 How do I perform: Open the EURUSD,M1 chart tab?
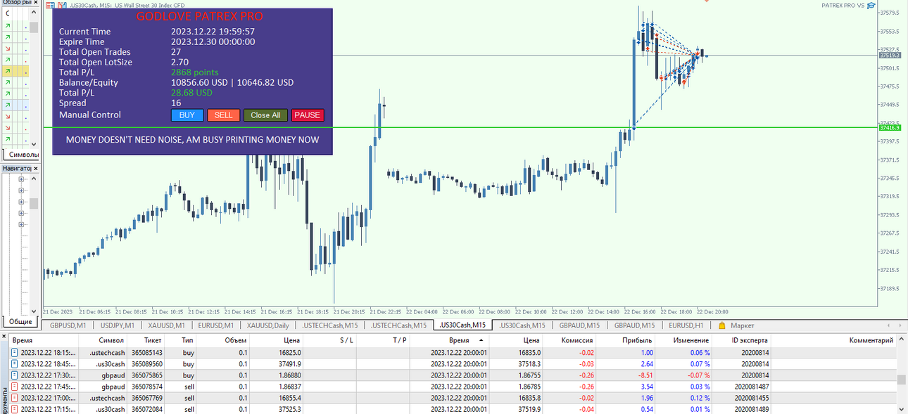tap(215, 325)
